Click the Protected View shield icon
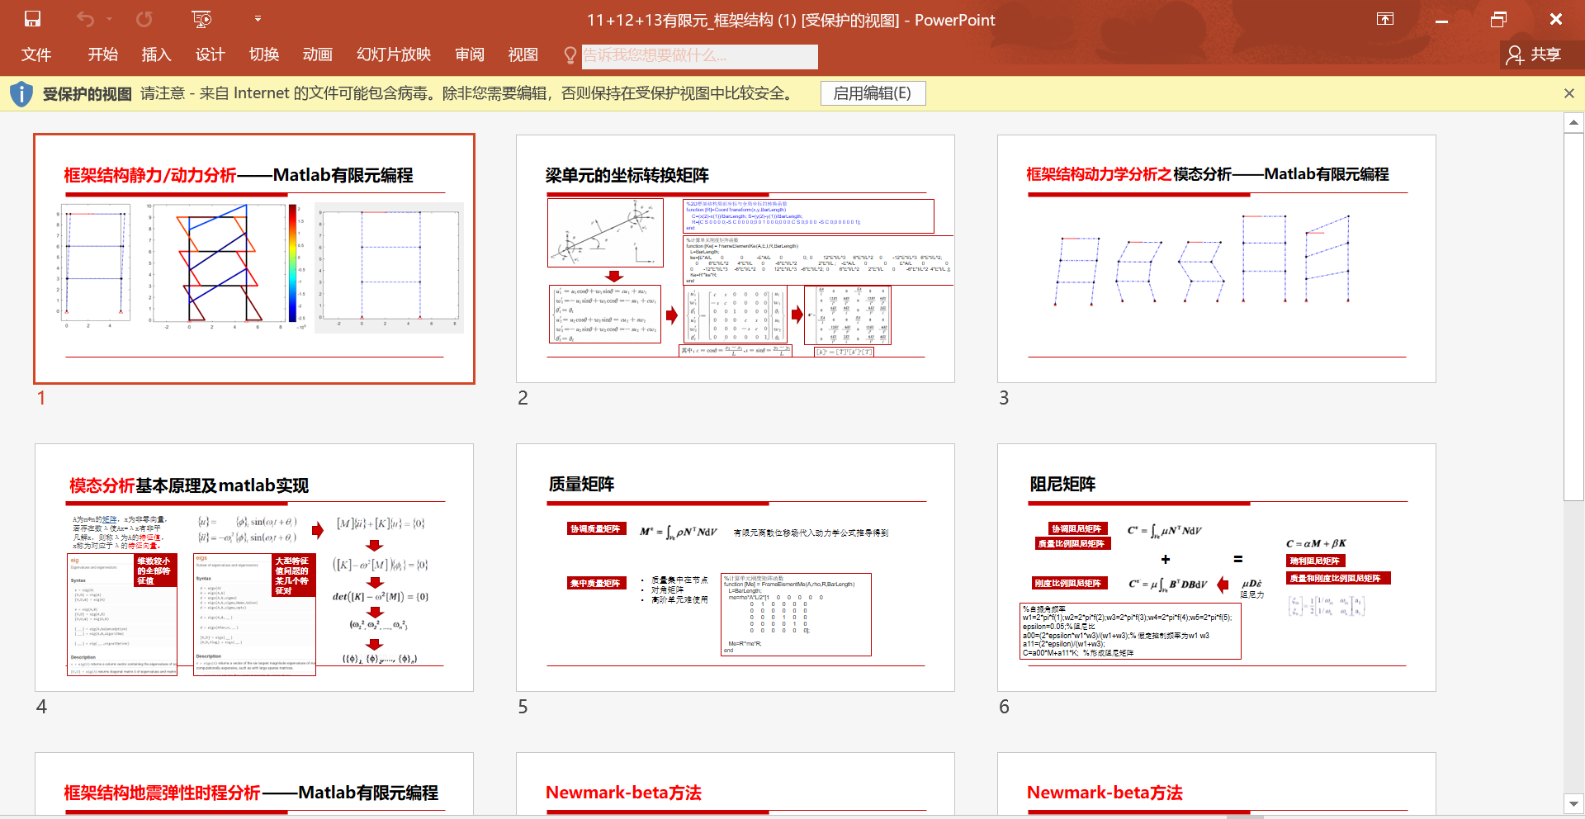 (21, 94)
